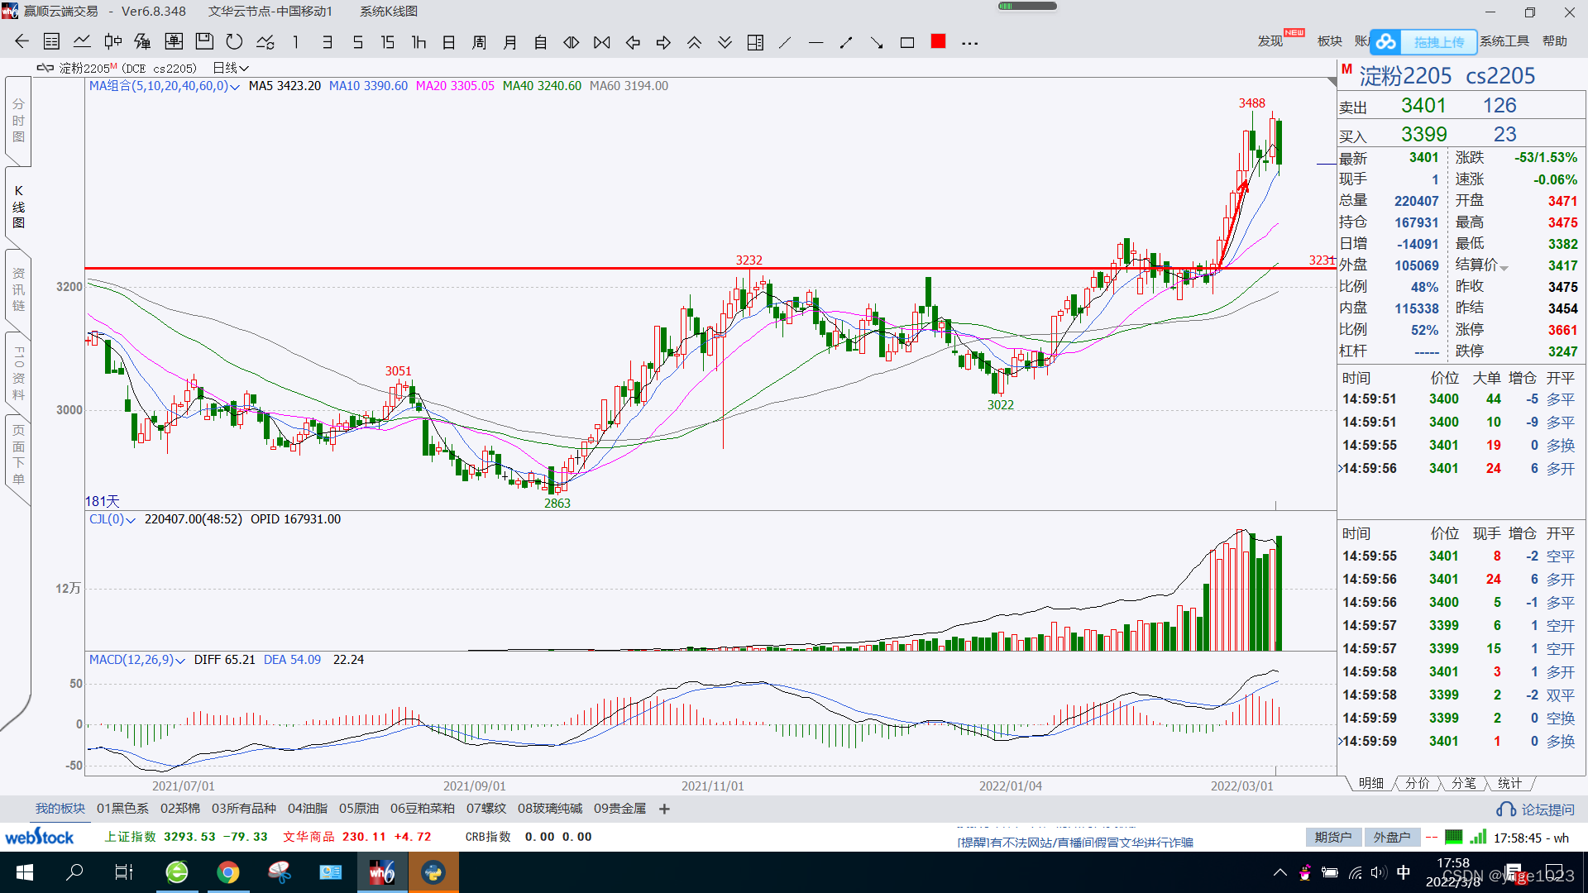The width and height of the screenshot is (1588, 893).
Task: Open Chrome from the taskbar
Action: pos(228,872)
